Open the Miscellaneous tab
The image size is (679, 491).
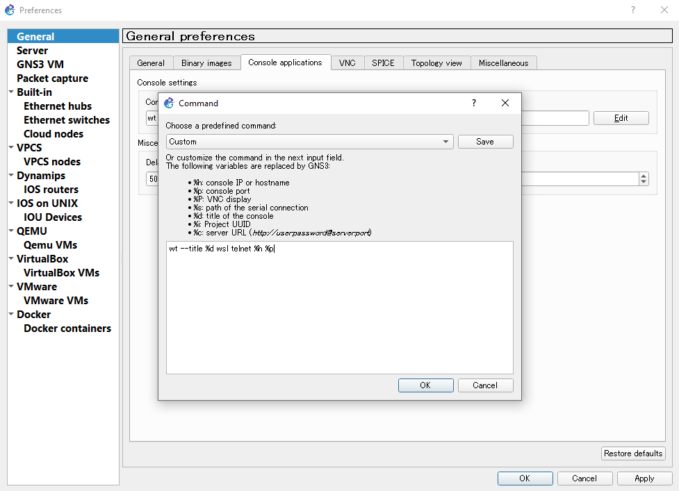[x=504, y=63]
